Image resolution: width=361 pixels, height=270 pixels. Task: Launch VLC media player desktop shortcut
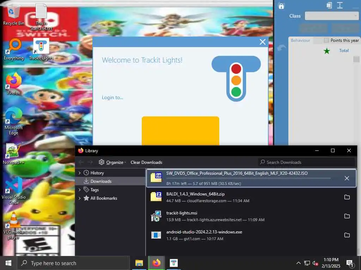(14, 226)
